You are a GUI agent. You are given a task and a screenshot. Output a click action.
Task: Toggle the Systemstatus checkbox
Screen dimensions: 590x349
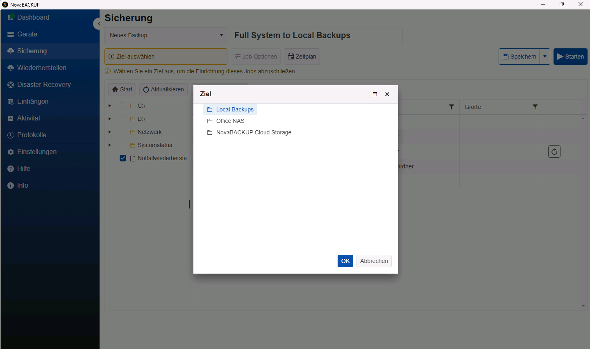(123, 145)
